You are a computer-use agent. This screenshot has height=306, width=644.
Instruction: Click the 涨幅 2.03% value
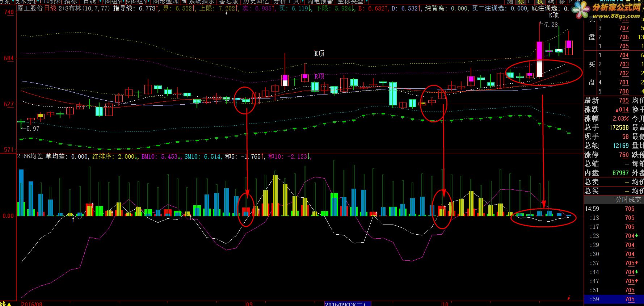pyautogui.click(x=620, y=118)
